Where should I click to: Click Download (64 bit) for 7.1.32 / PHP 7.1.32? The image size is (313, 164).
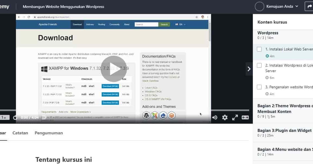[110, 86]
